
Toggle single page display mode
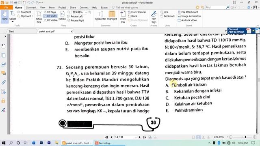click(x=193, y=137)
